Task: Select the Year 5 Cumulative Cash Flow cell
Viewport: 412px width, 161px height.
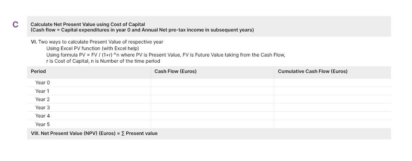Action: point(332,124)
